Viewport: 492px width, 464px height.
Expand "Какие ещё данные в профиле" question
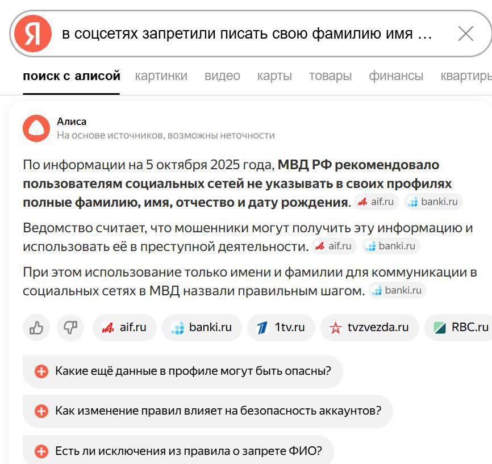(x=182, y=371)
